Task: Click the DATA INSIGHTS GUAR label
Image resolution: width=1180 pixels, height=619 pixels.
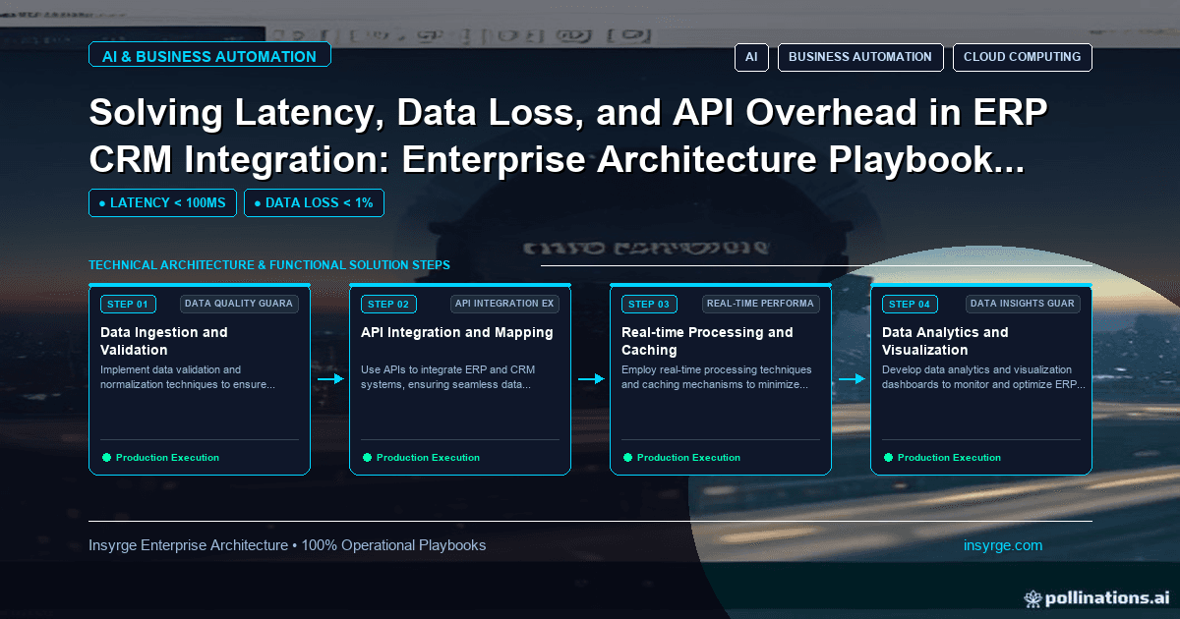Action: coord(1023,304)
